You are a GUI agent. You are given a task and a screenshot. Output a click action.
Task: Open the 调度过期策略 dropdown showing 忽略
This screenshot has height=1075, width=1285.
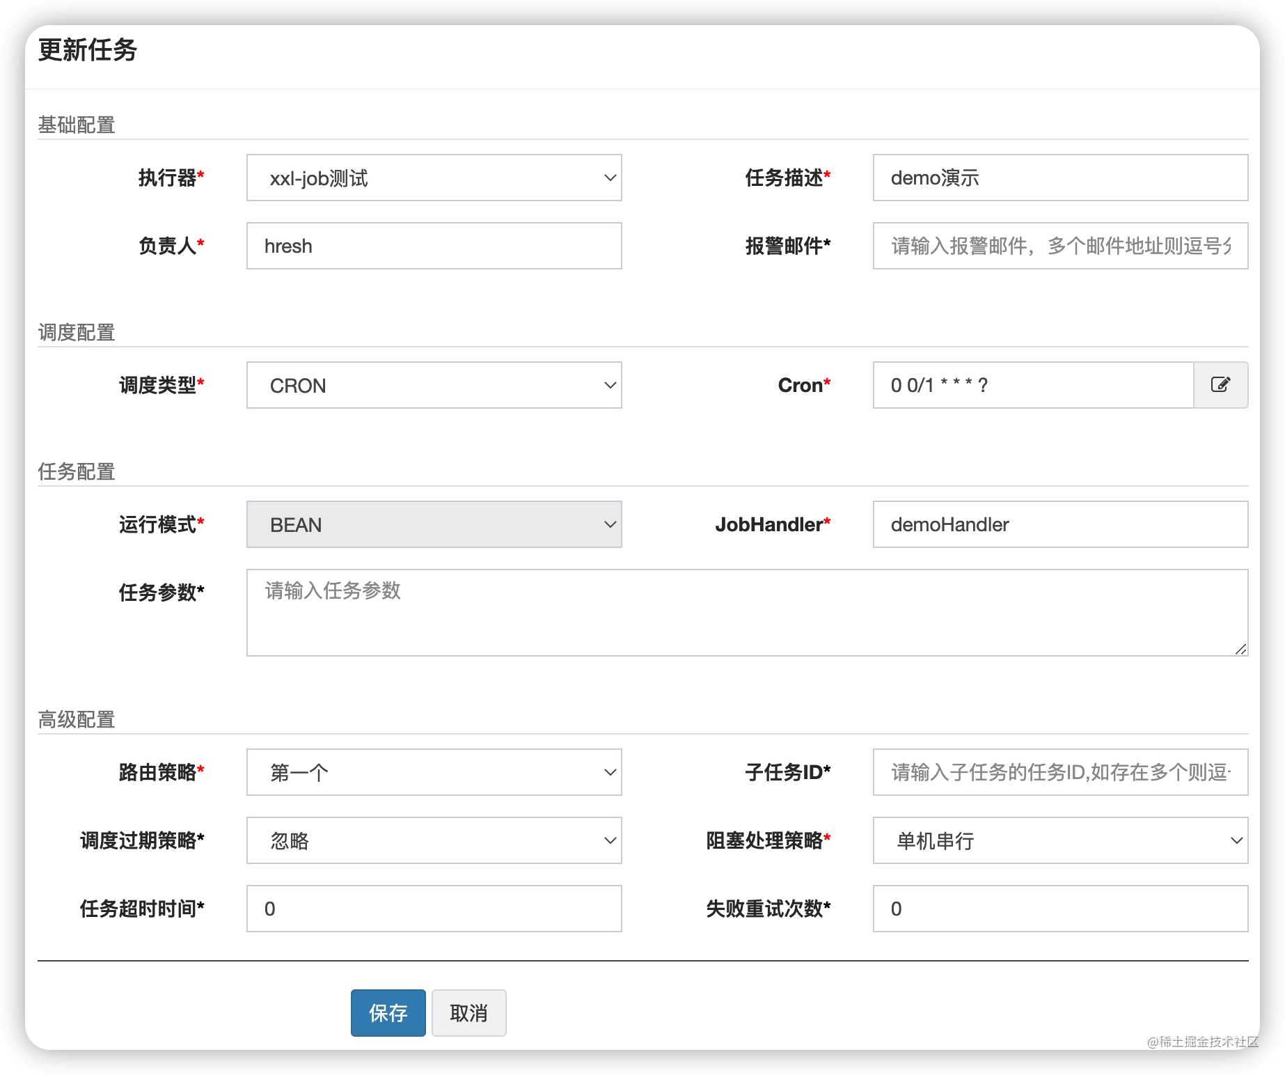pos(434,840)
